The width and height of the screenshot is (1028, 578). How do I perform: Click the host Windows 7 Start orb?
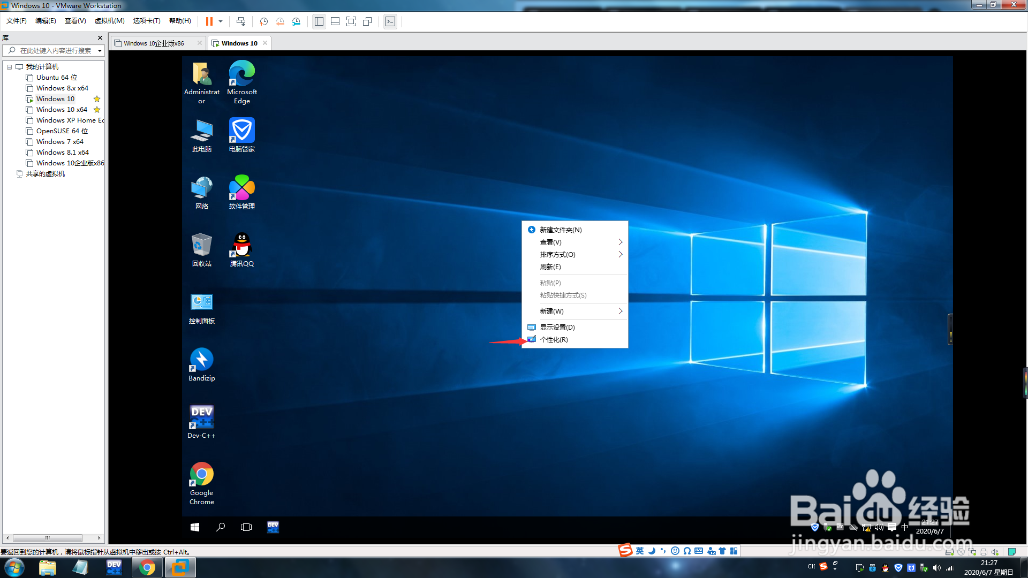pyautogui.click(x=14, y=567)
